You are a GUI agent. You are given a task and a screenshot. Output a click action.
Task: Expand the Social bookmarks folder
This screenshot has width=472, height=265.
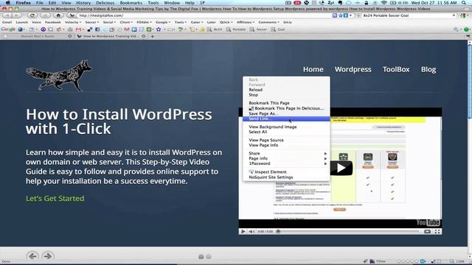(x=109, y=22)
